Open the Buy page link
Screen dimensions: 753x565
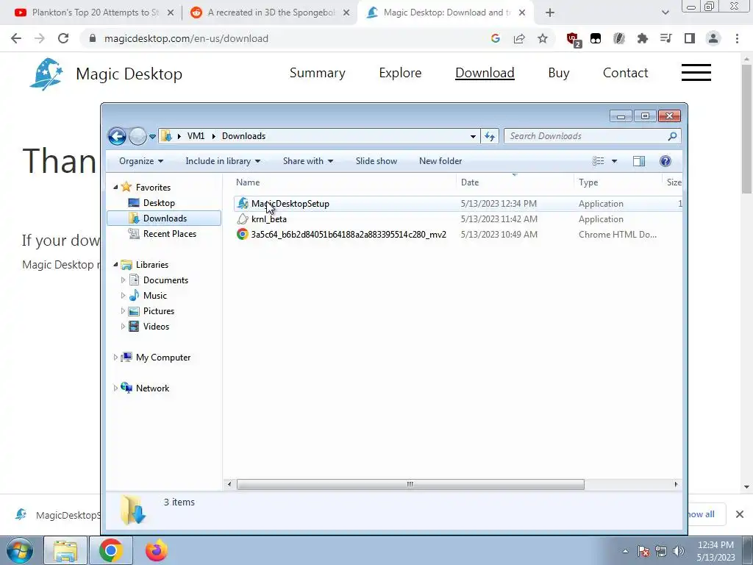(x=559, y=73)
